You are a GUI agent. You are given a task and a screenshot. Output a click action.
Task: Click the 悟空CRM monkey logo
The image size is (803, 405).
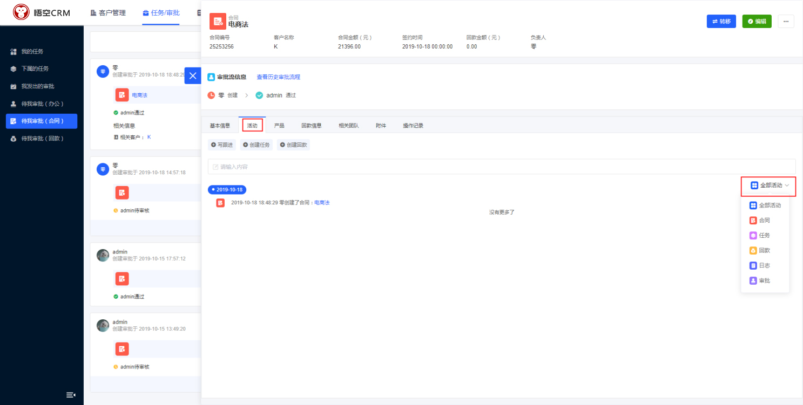22,12
